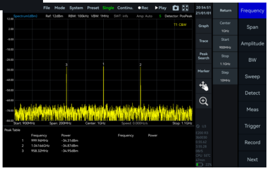Select the Amplitude tab
The width and height of the screenshot is (269, 170).
coord(252,43)
